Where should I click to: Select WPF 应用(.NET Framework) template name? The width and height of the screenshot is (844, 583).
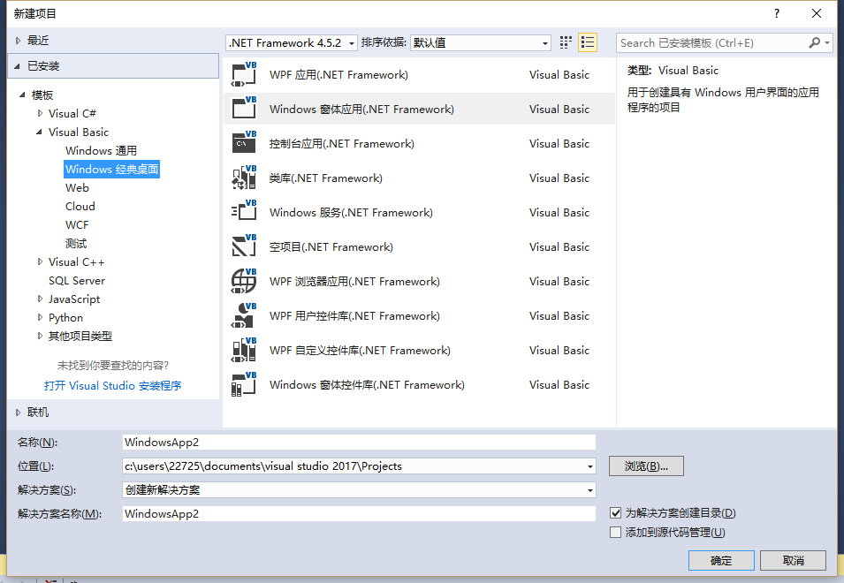pos(338,75)
